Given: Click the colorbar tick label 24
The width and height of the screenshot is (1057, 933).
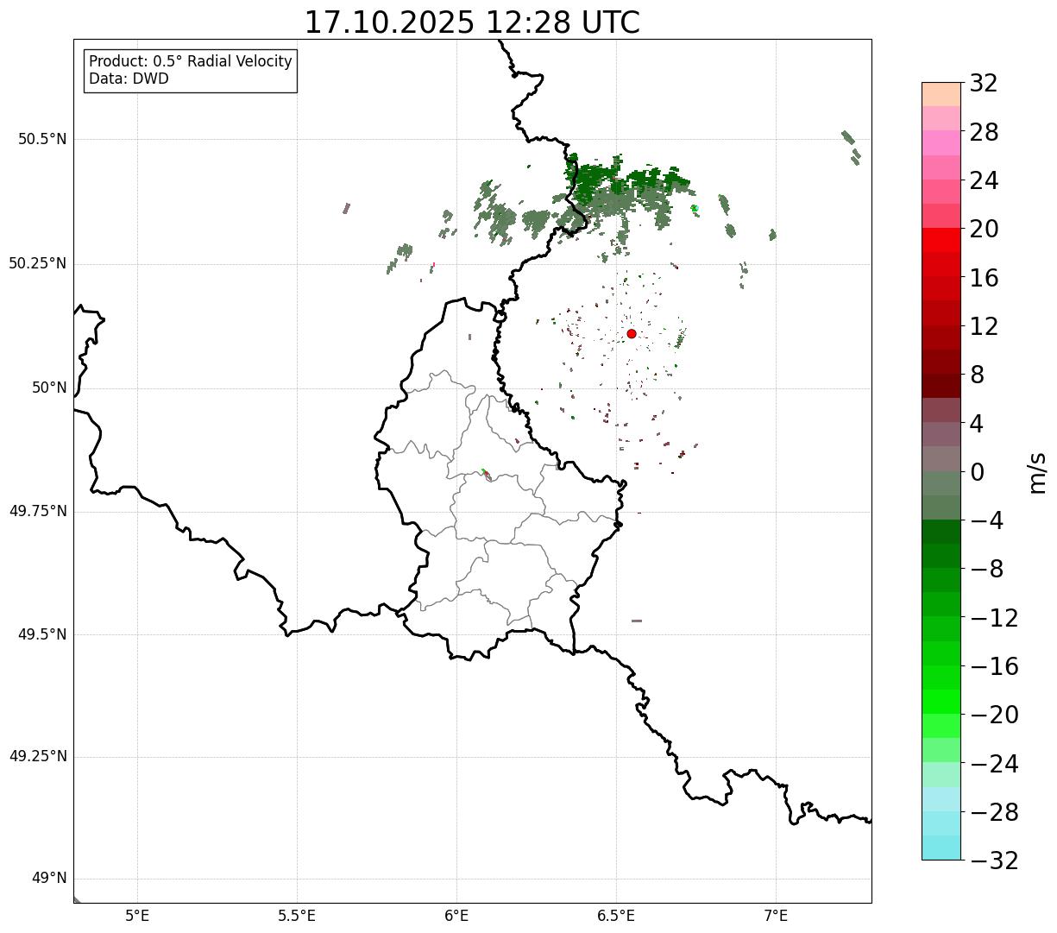Looking at the screenshot, I should tap(984, 181).
